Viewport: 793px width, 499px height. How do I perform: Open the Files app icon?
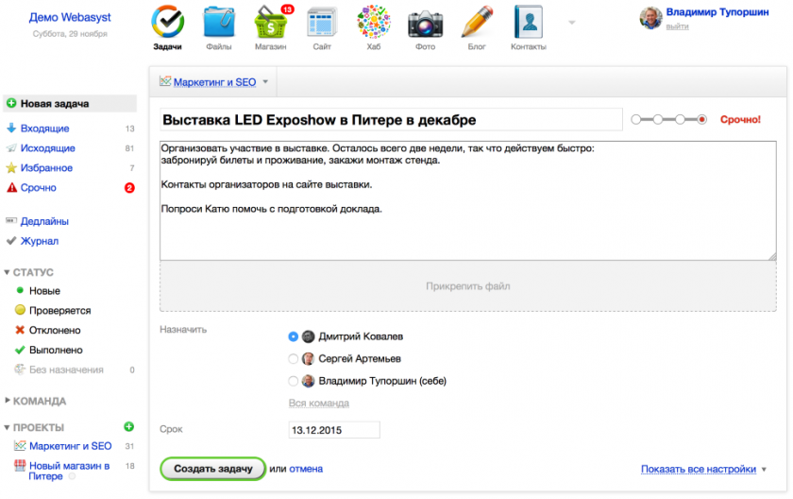(x=219, y=23)
